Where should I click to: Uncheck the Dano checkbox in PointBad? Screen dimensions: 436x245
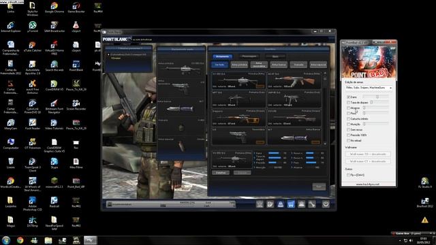point(348,97)
